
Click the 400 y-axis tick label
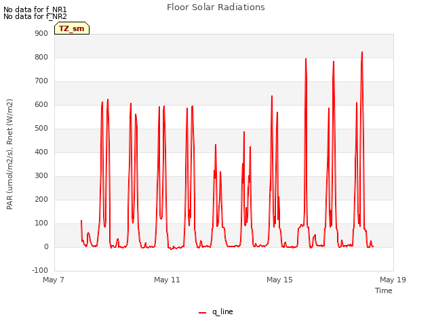(x=41, y=152)
